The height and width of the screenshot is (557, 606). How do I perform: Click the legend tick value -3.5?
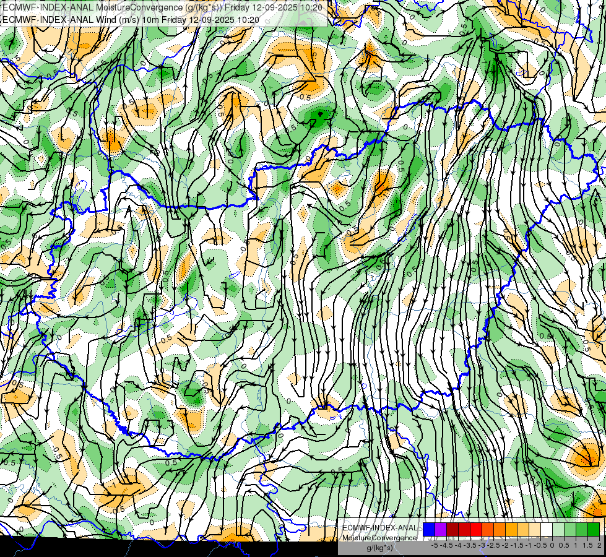click(x=470, y=545)
